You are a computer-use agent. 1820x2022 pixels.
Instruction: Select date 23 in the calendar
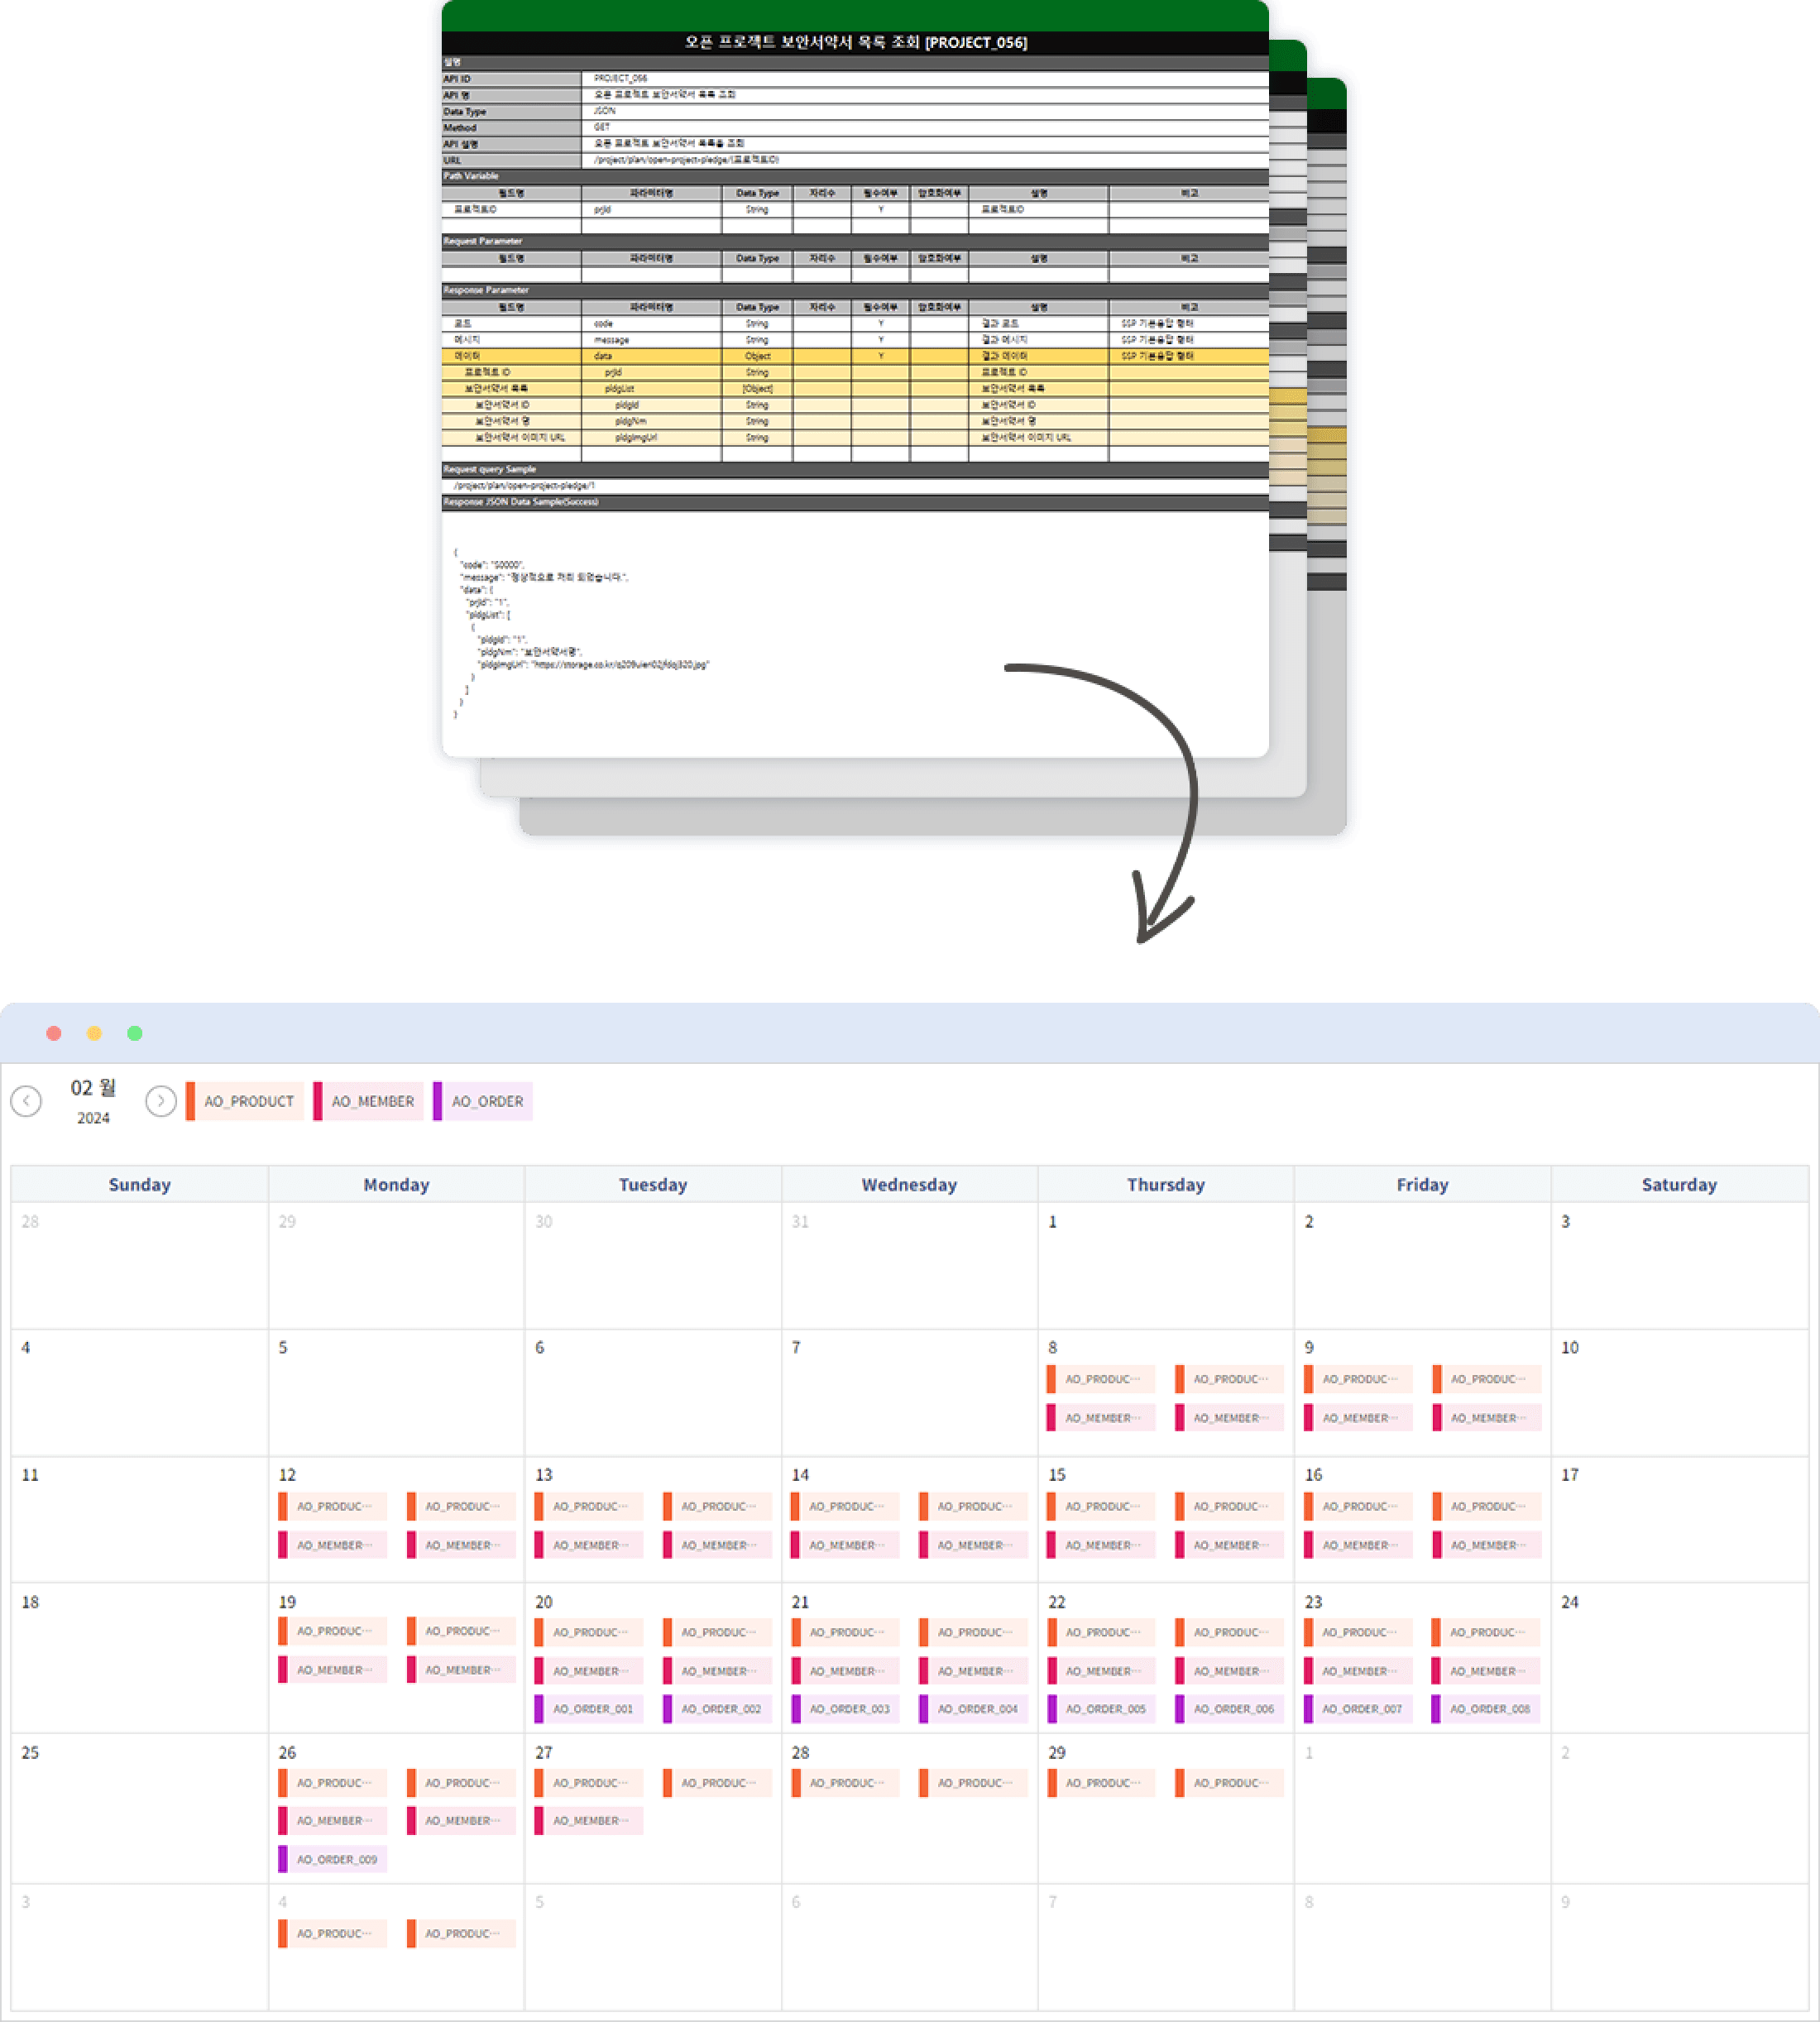[x=1313, y=1602]
